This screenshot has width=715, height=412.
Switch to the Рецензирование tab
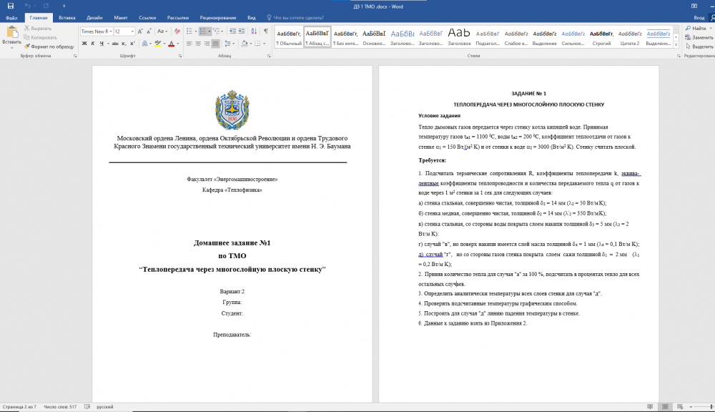pos(219,17)
